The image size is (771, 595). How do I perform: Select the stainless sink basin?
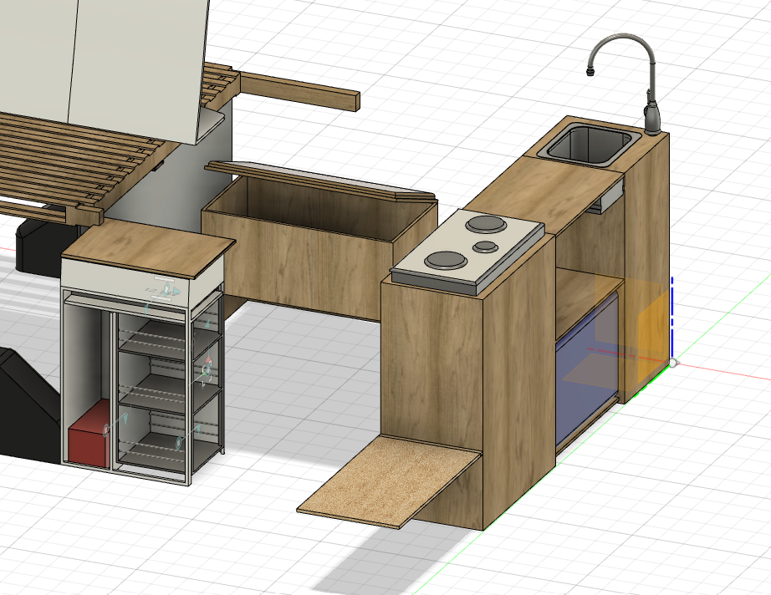coord(590,145)
